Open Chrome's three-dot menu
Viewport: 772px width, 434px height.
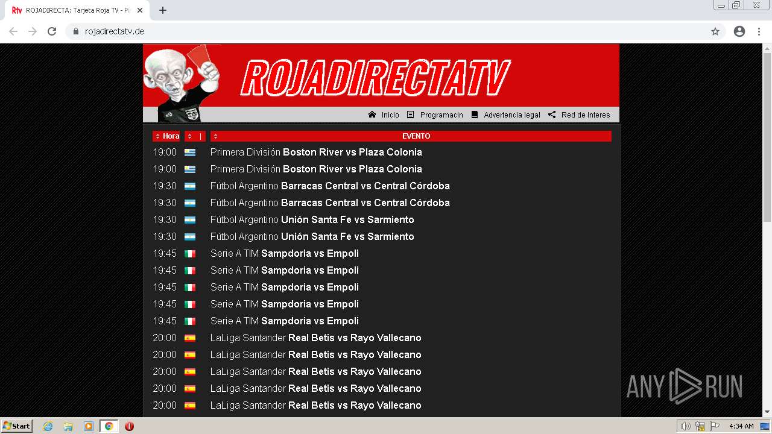(x=759, y=31)
